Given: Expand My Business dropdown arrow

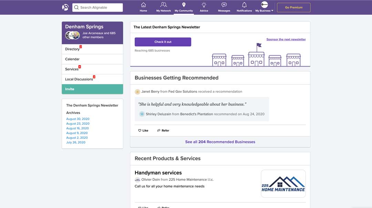Looking at the screenshot, I should click(272, 11).
